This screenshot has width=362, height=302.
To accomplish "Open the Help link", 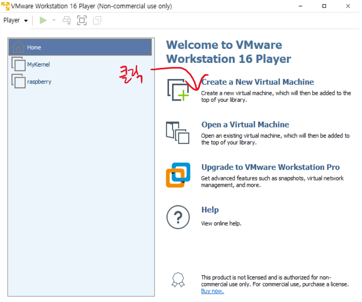I will (x=210, y=210).
